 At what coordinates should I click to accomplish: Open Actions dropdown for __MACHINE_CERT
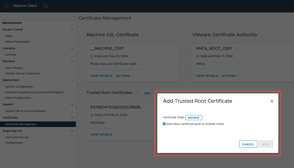tap(124, 76)
